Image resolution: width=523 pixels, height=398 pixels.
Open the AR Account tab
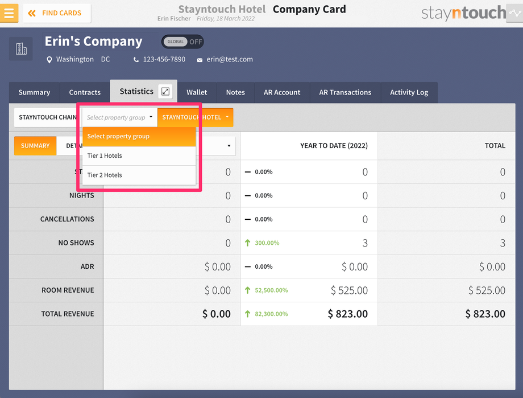[x=282, y=93]
